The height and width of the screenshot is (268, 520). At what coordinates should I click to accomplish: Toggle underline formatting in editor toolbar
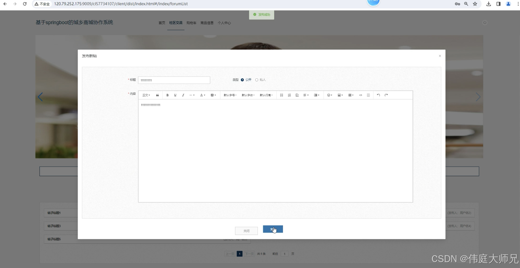tap(175, 95)
